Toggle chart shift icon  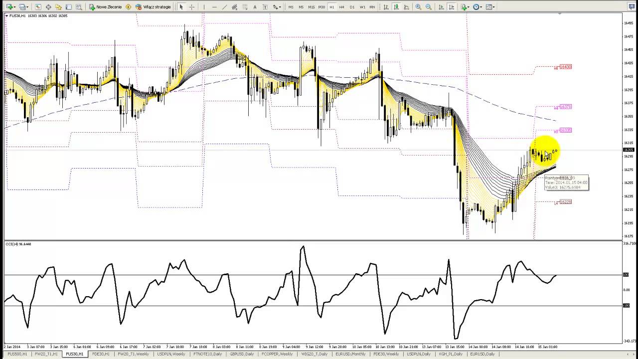pyautogui.click(x=451, y=7)
